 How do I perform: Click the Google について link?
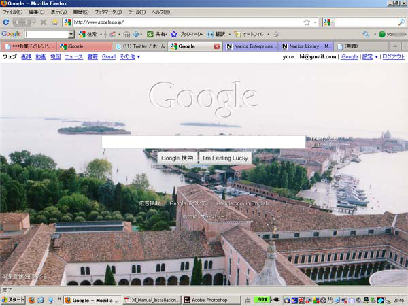pos(188,203)
